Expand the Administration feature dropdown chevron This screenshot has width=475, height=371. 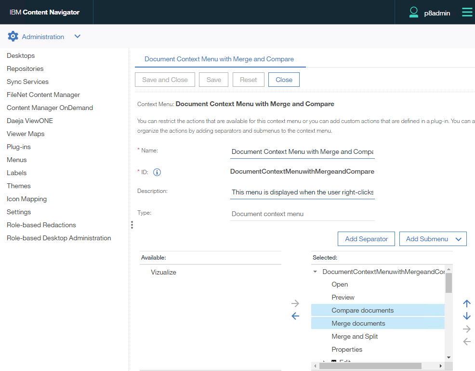click(78, 37)
